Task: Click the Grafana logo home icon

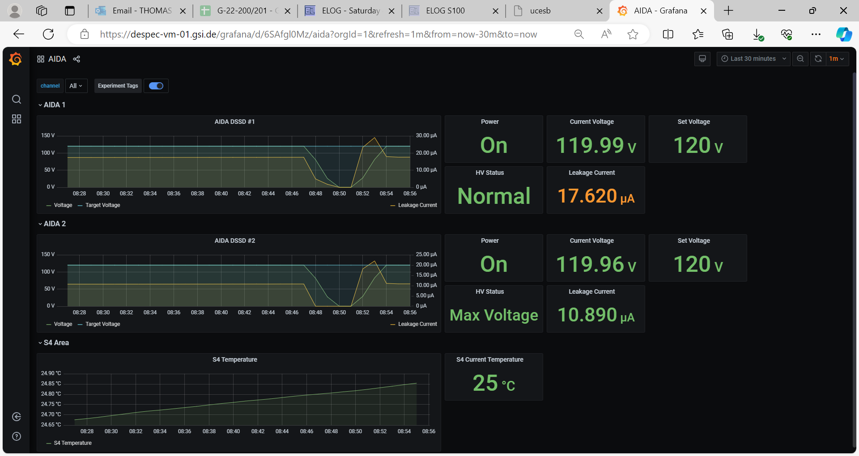Action: pos(16,59)
